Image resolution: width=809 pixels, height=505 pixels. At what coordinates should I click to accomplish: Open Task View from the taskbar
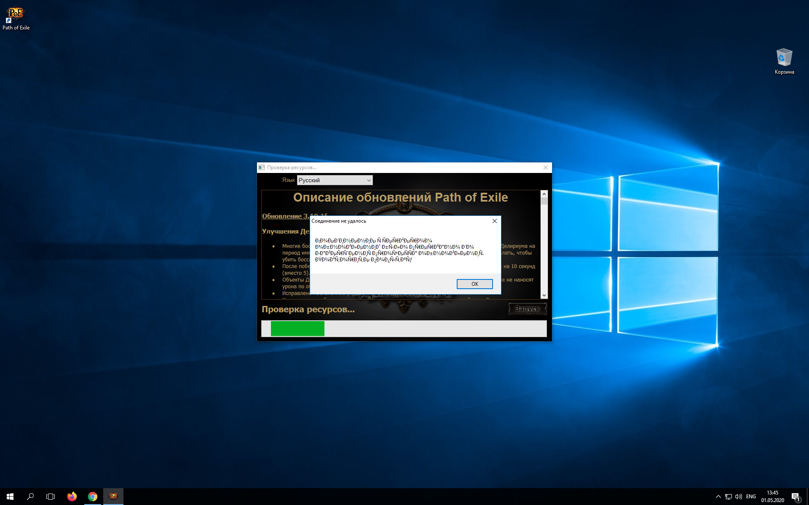51,497
